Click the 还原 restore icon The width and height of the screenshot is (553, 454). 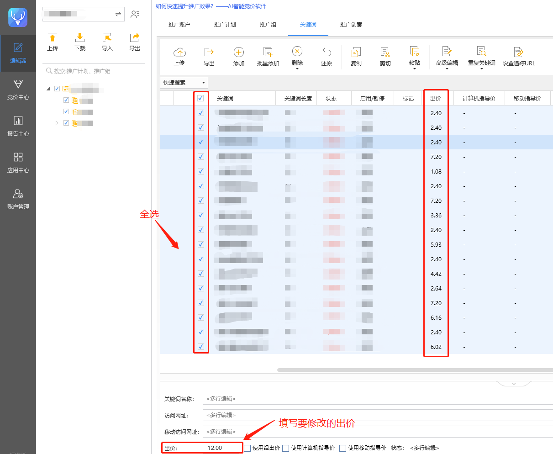(x=327, y=52)
